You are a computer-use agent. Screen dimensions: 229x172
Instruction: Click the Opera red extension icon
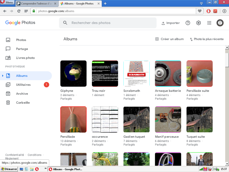click(208, 11)
